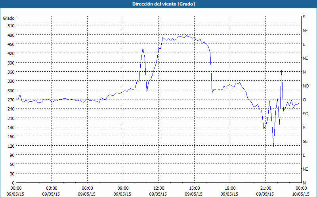Click the 00:00 label above date 10/05/15

pos(301,188)
